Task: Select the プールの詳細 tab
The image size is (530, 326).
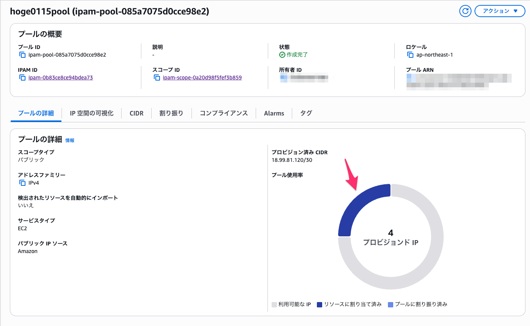Action: [x=36, y=113]
